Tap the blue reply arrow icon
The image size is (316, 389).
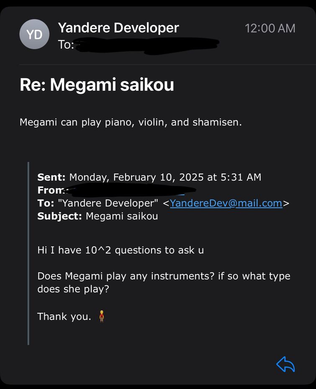pos(286,365)
